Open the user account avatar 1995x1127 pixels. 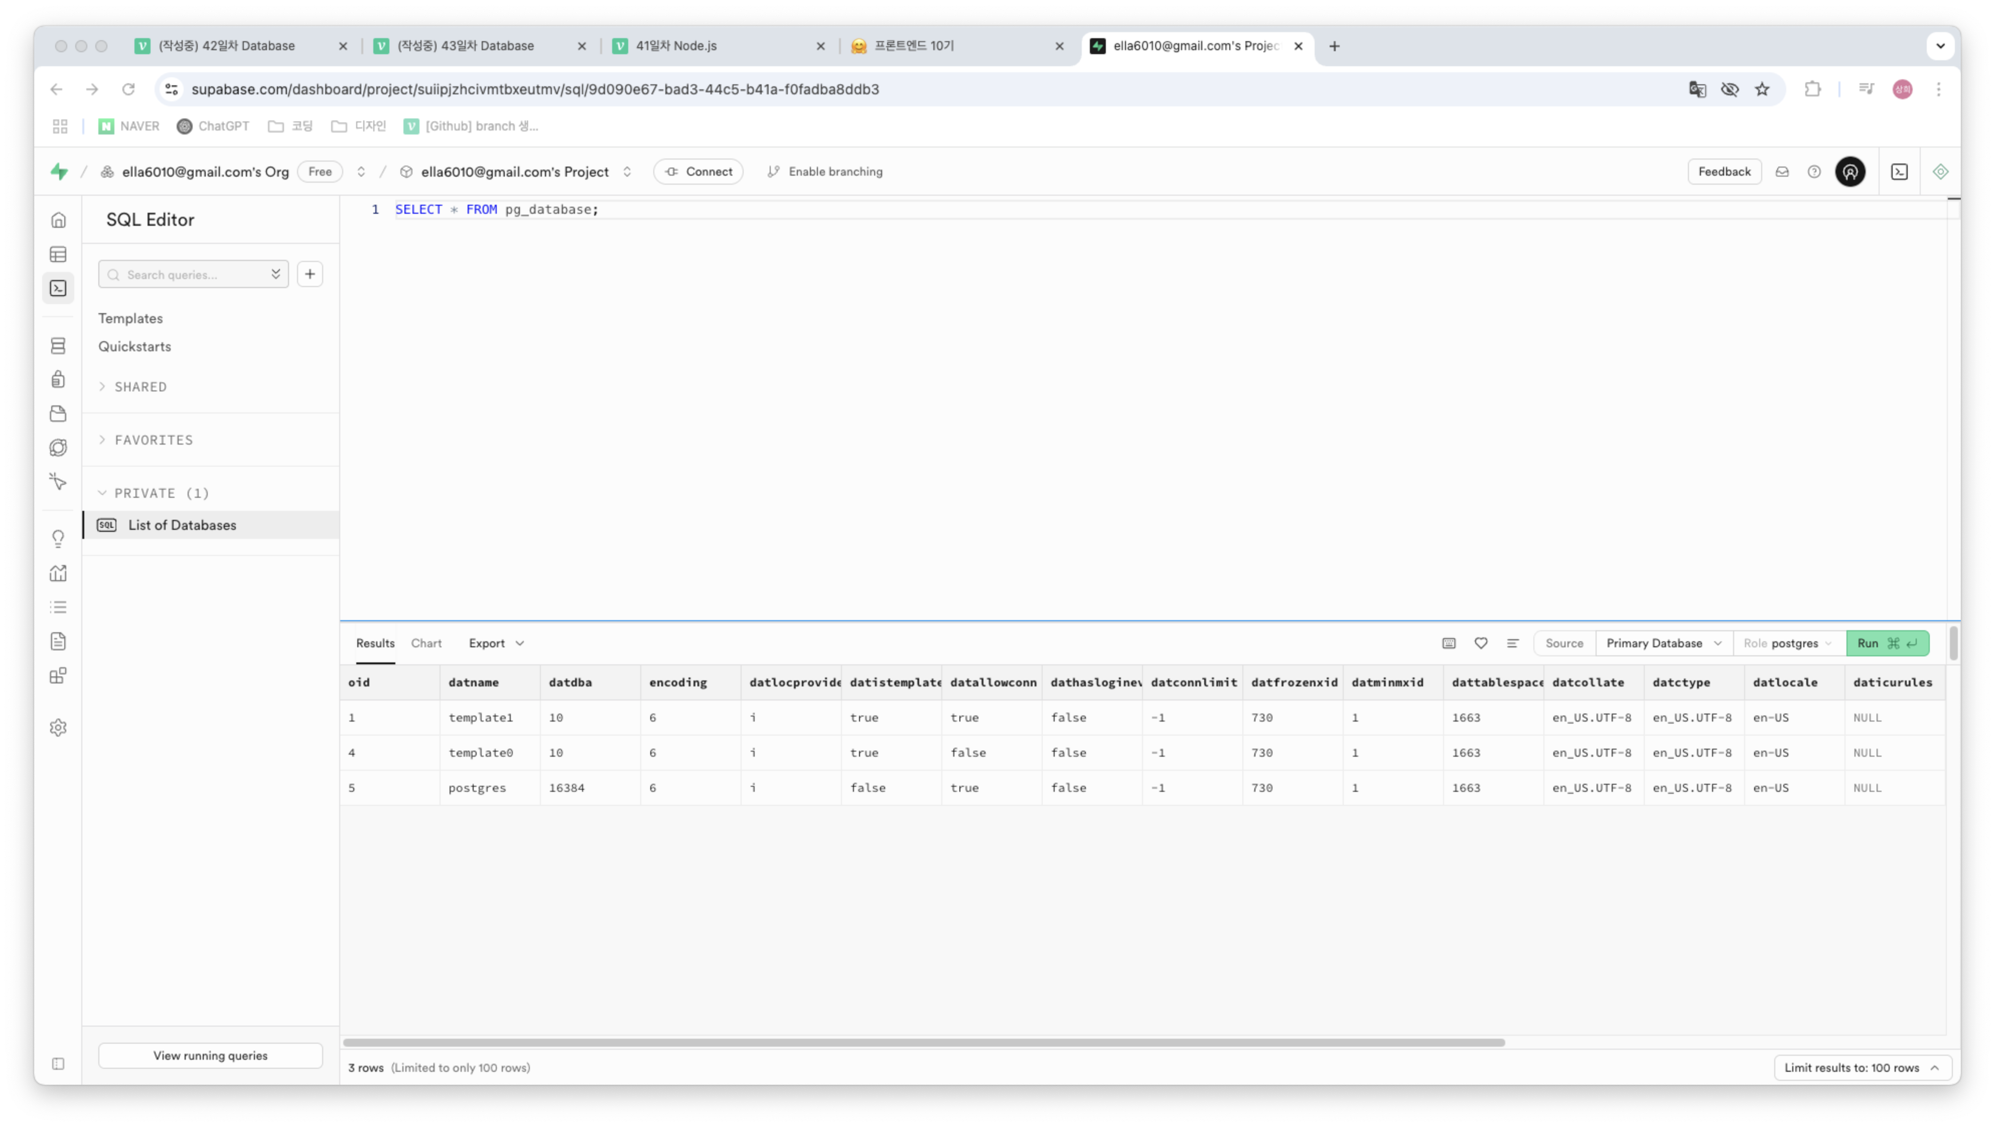click(x=1850, y=171)
